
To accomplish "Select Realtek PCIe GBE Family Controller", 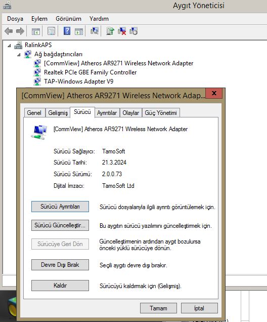I will (x=90, y=72).
